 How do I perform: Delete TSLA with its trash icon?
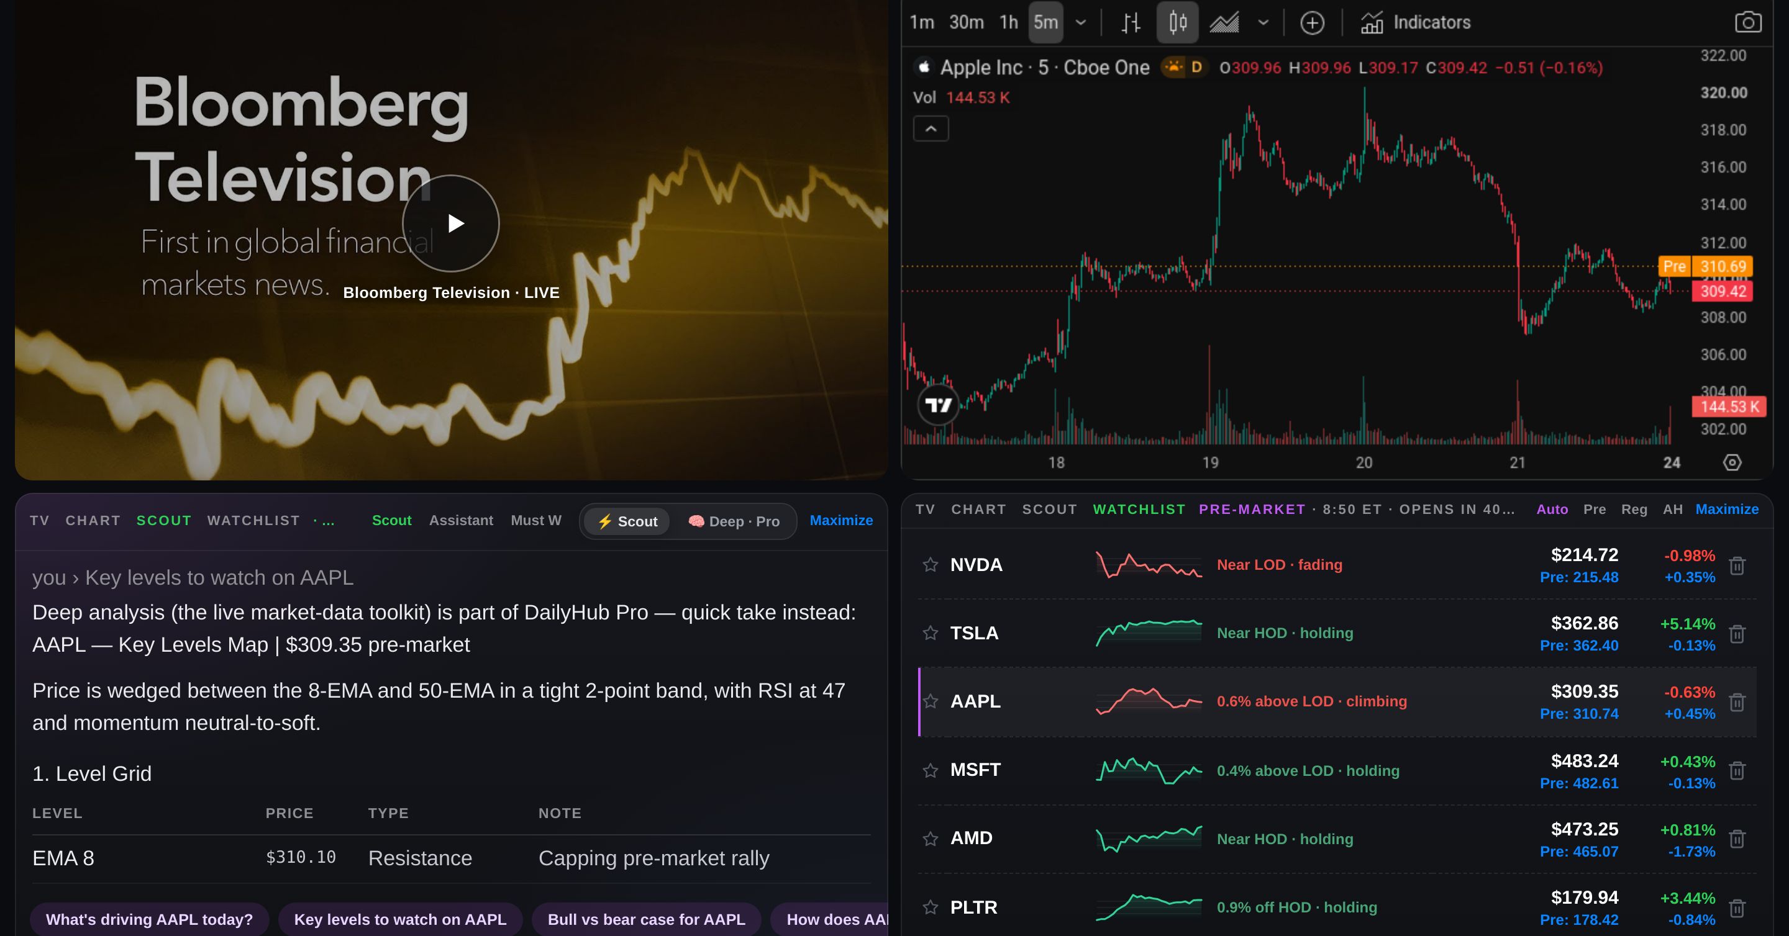pos(1737,634)
